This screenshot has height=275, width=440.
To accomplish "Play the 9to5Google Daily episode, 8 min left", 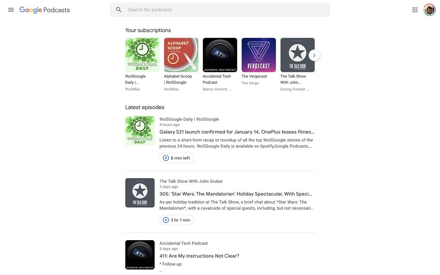I will click(177, 158).
